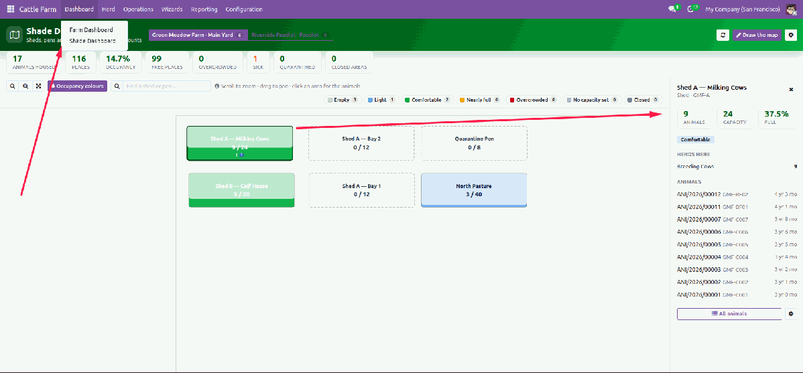Click the Shade Dashboard map icon
The image size is (803, 373).
[x=14, y=35]
